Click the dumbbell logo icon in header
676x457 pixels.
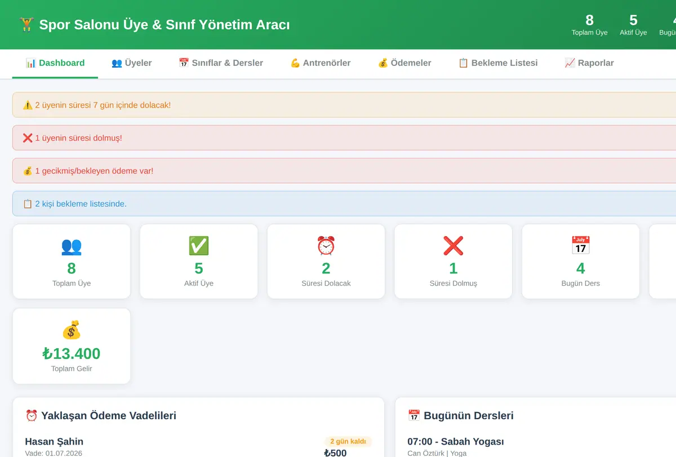click(26, 24)
